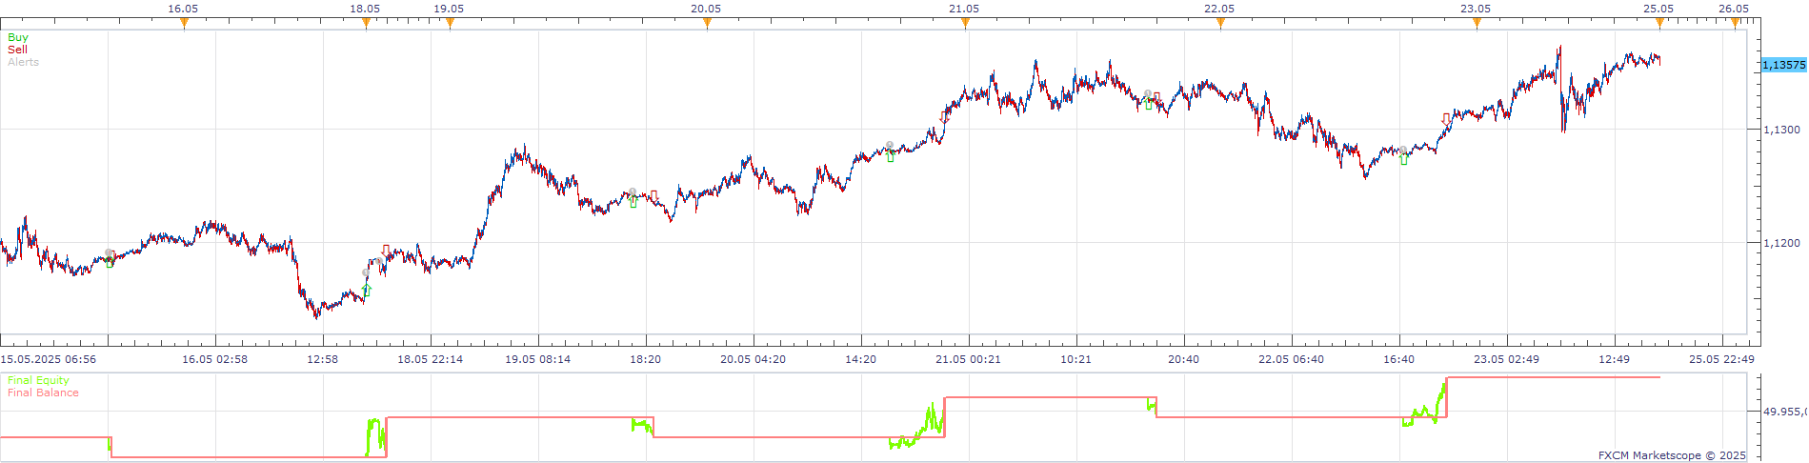Click grey alert circle above 20.05 14:20 buy arrow
Viewport: 1809px width, 463px height.
tap(890, 146)
